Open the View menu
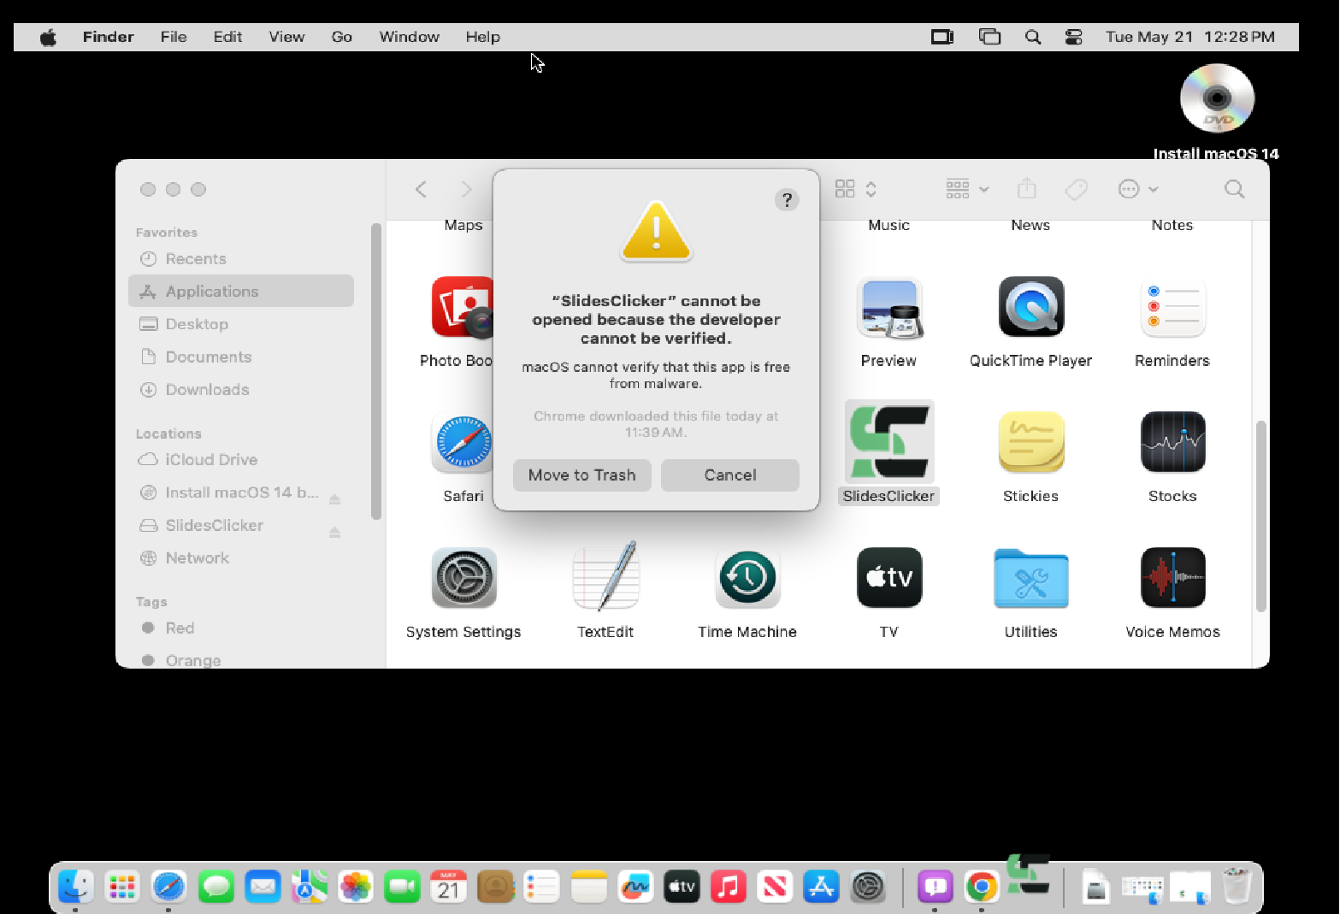1340x914 pixels. pos(286,37)
